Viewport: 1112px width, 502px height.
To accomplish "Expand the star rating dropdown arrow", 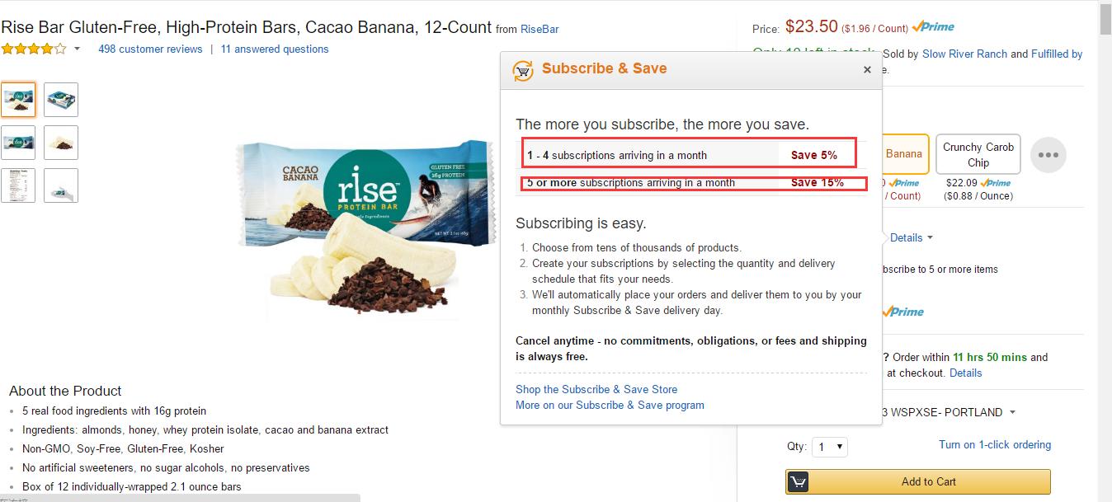I will [x=78, y=49].
